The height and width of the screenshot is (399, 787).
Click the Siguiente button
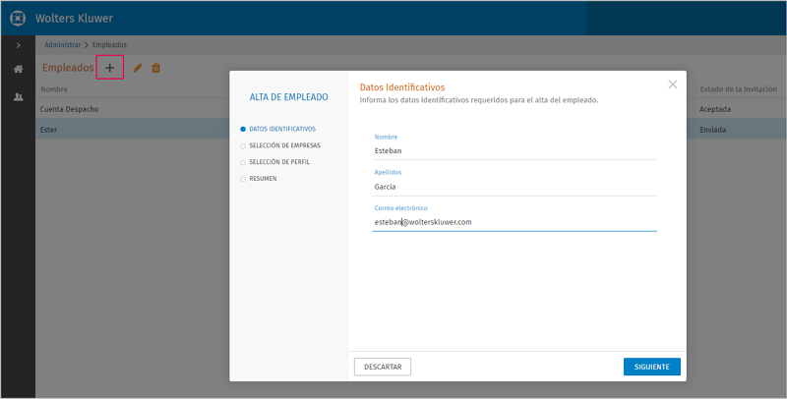[x=652, y=367]
